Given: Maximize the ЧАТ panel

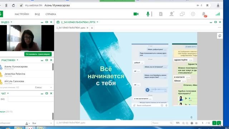Looking at the screenshot, I should [x=47, y=93].
